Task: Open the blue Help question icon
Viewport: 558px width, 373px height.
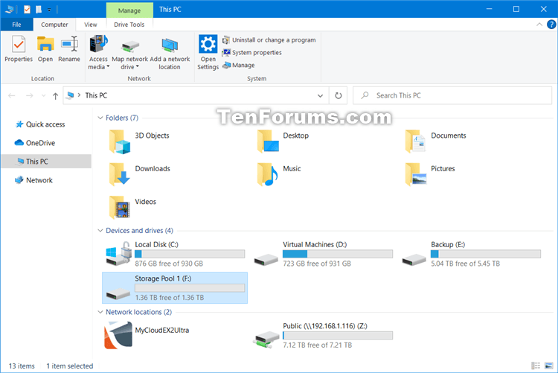Action: click(551, 25)
